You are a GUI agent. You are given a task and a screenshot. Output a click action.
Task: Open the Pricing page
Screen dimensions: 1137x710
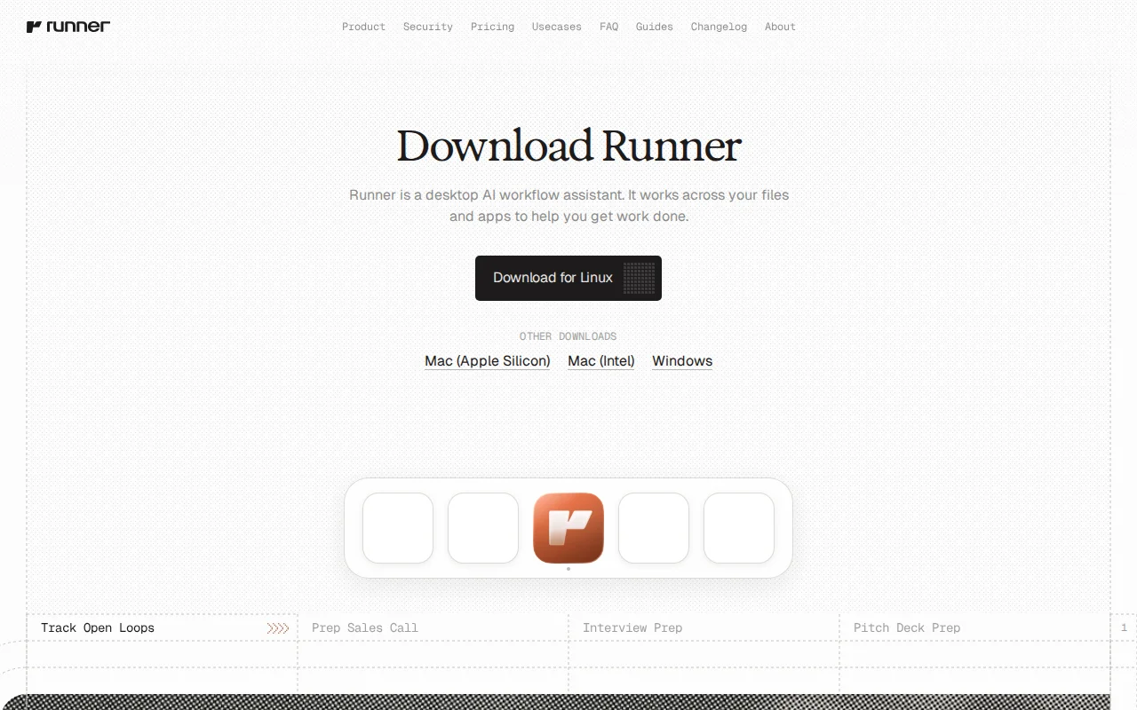(x=492, y=27)
